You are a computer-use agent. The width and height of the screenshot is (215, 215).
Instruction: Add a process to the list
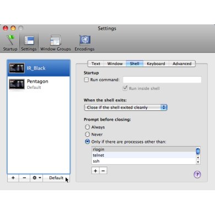pyautogui.click(x=95, y=171)
